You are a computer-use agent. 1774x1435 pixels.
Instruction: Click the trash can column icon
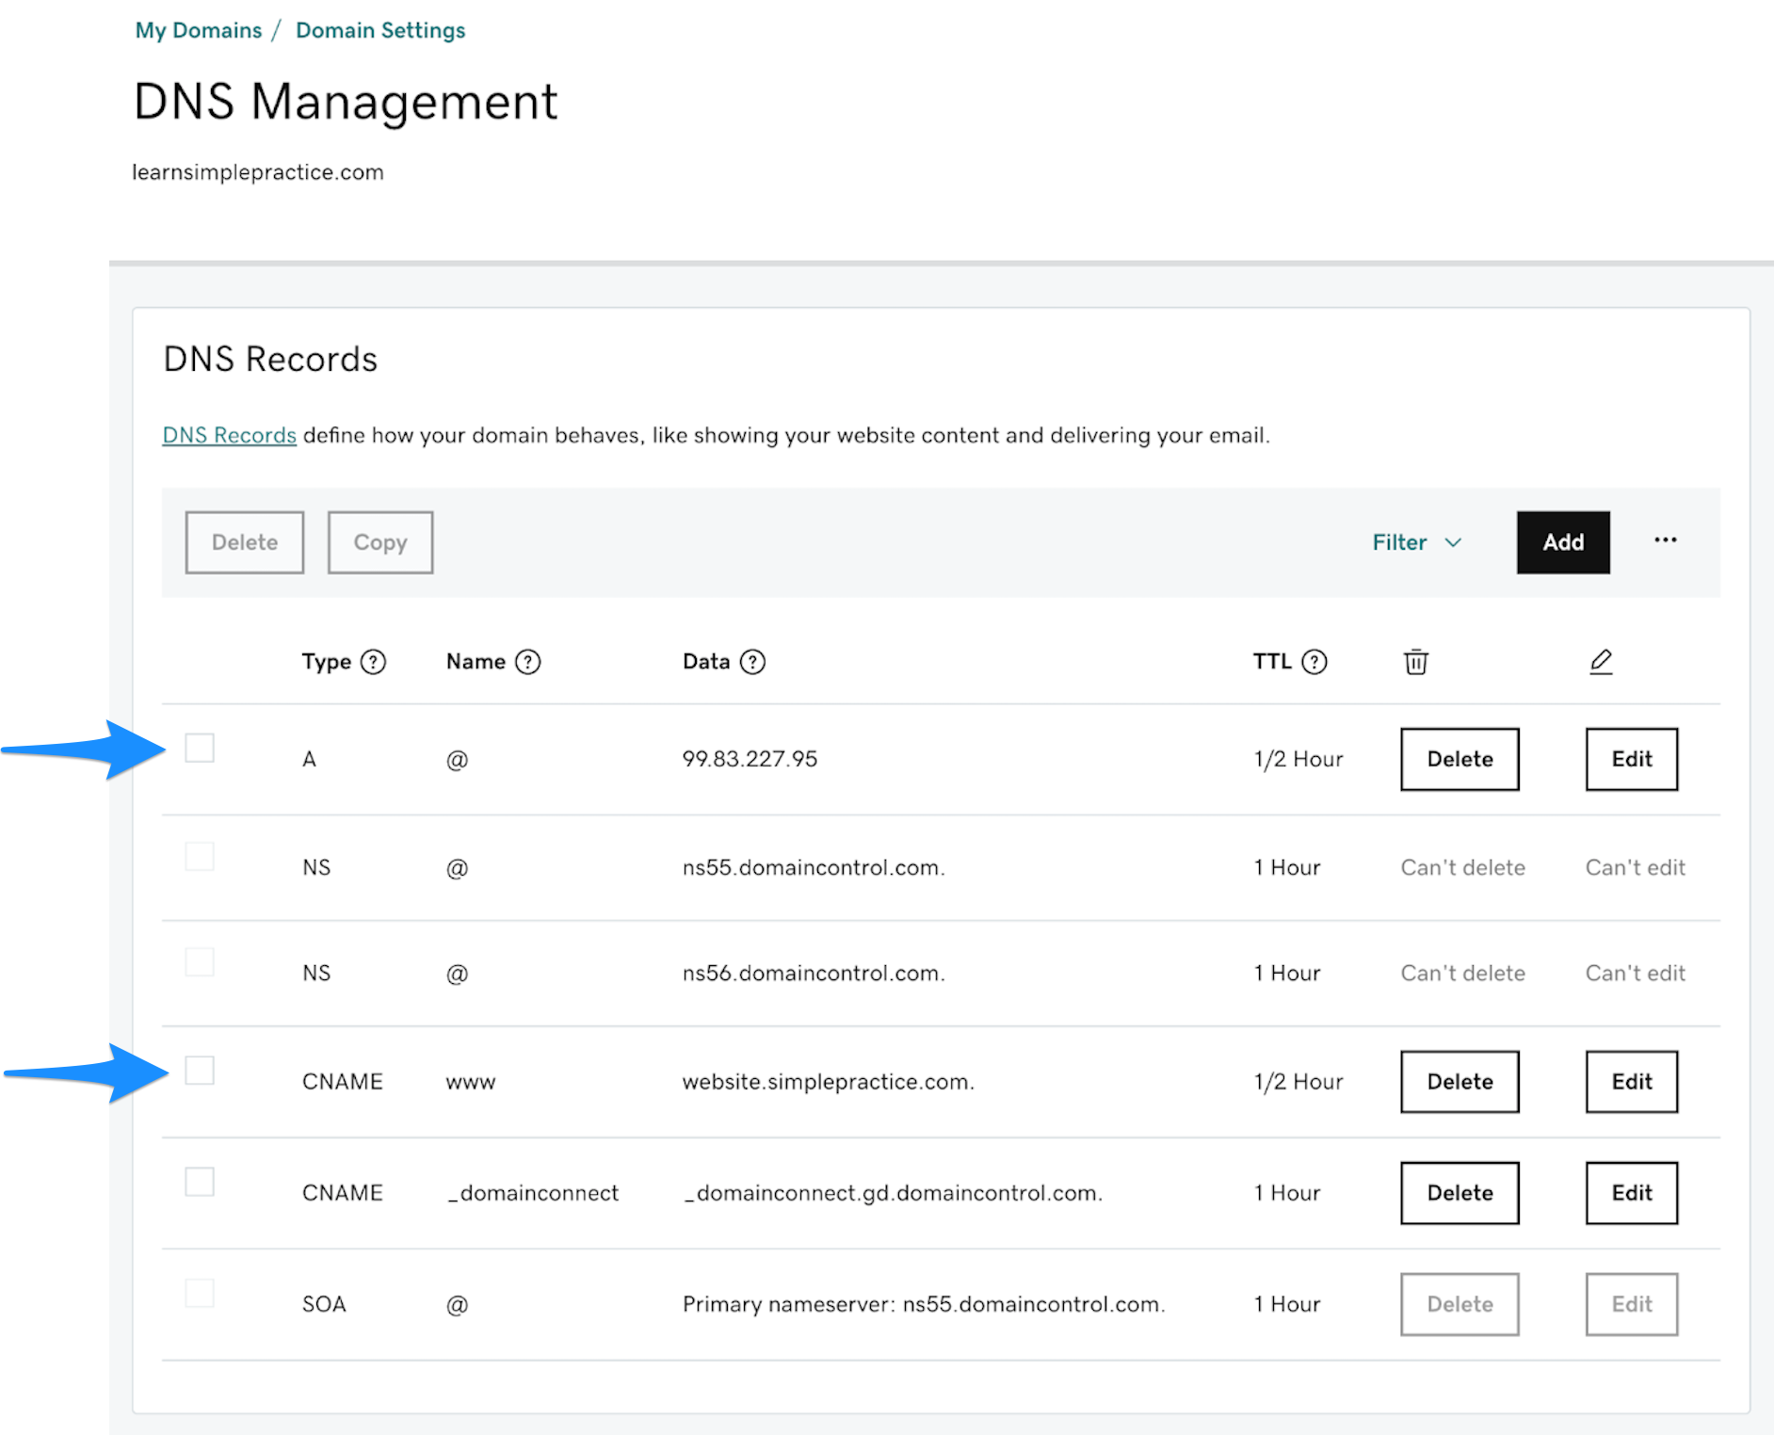coord(1416,662)
